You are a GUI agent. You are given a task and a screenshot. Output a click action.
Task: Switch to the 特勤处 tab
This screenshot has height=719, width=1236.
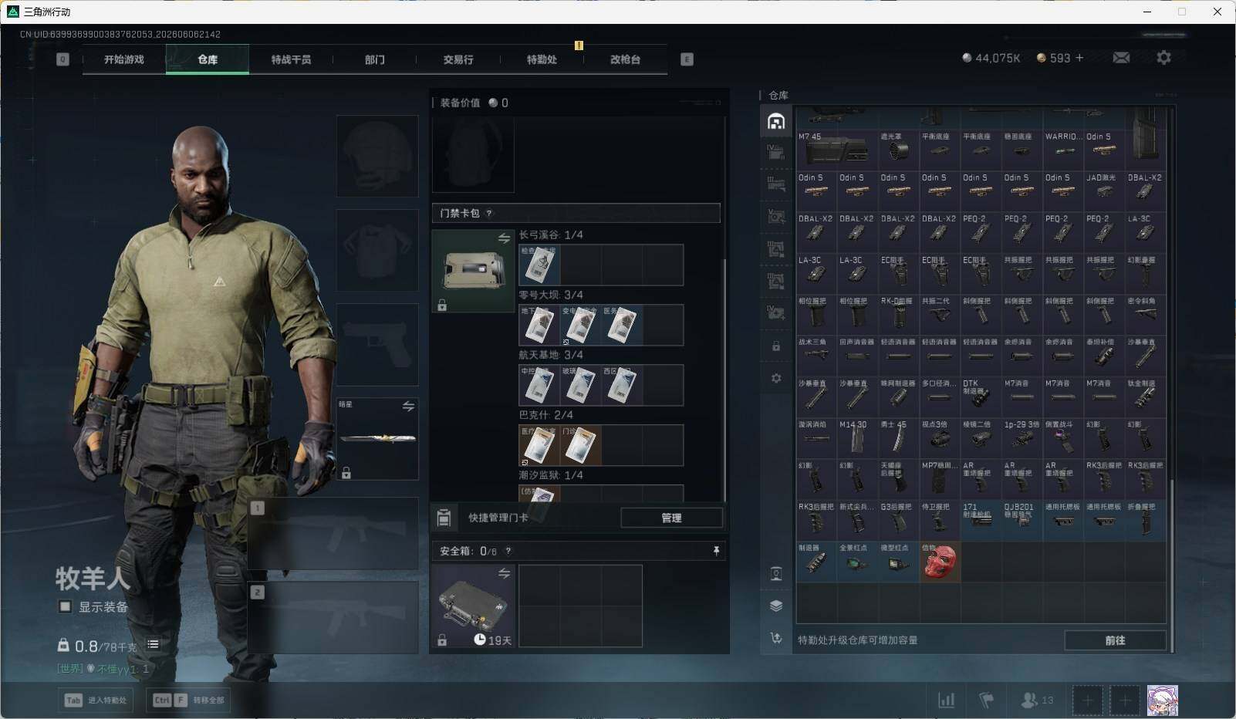[x=542, y=59]
